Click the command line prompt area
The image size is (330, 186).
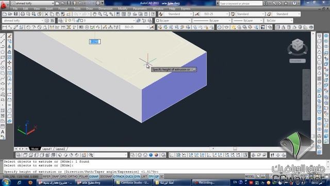[x=164, y=172]
